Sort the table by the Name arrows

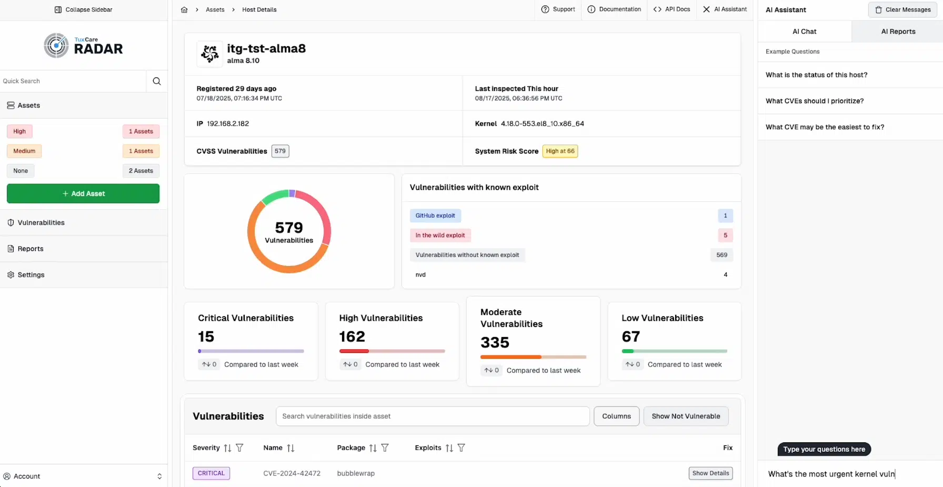pyautogui.click(x=290, y=448)
